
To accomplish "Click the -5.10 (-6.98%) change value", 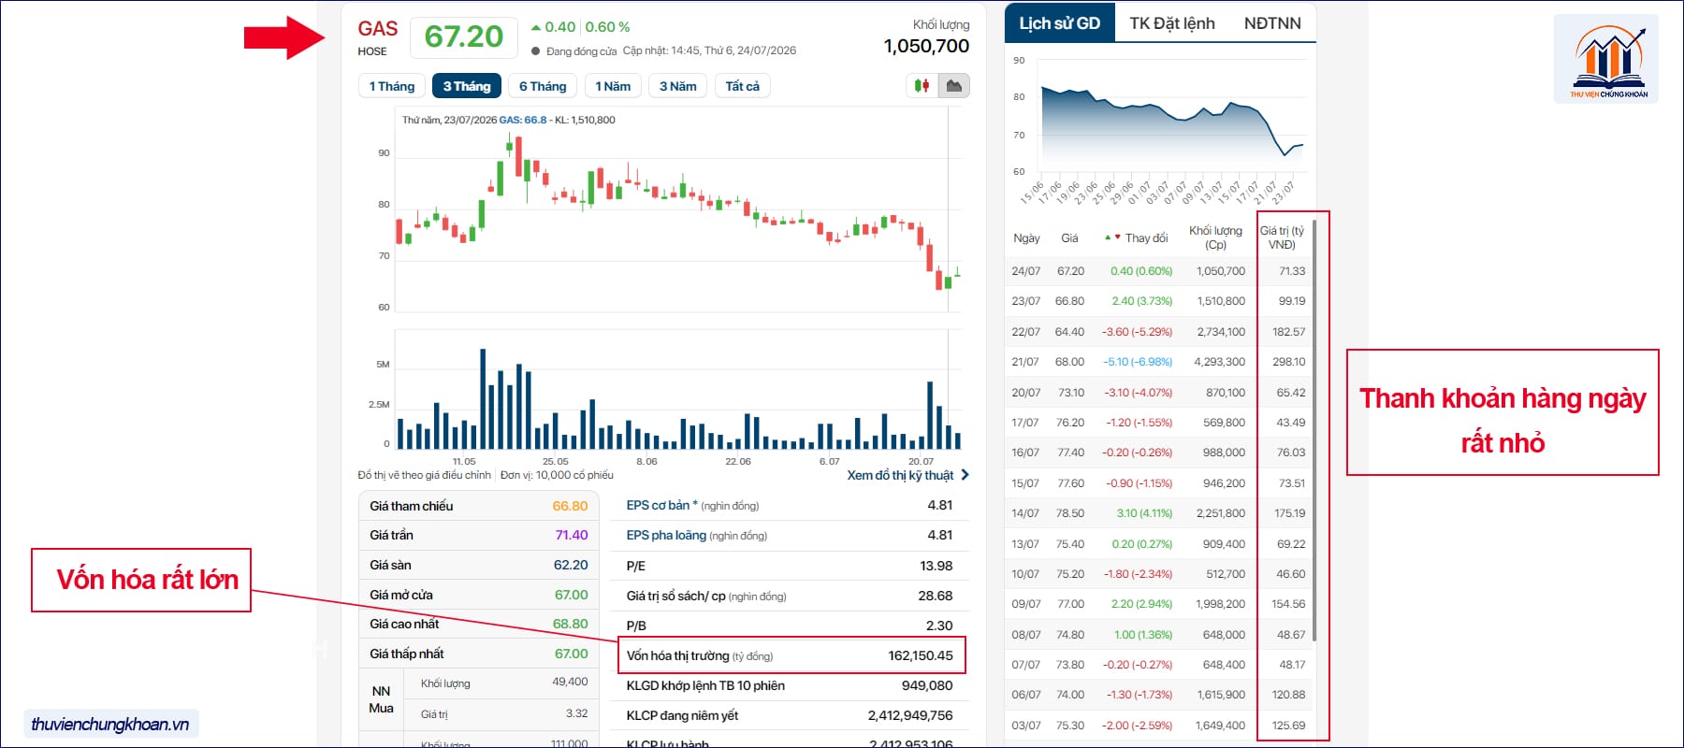I will pos(1138,362).
